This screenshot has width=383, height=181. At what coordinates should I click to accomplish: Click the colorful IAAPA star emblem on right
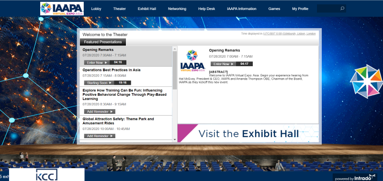tap(366, 81)
